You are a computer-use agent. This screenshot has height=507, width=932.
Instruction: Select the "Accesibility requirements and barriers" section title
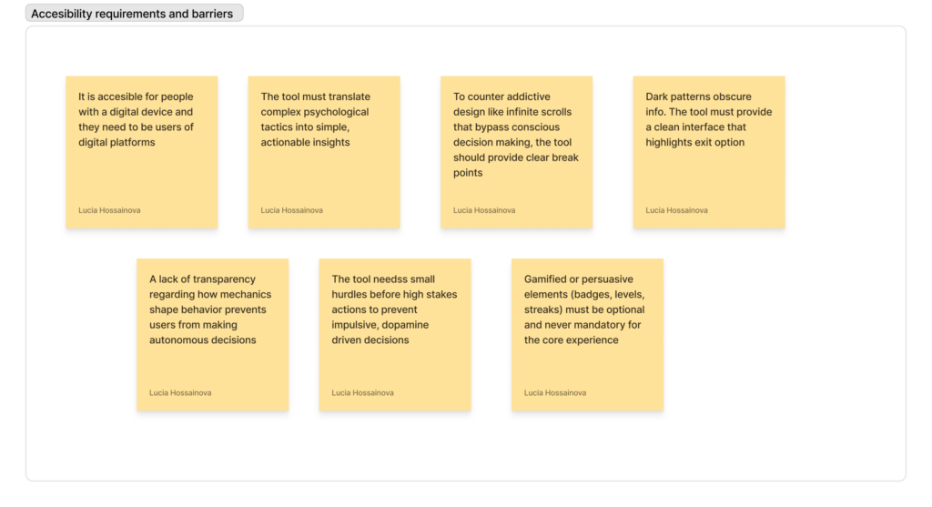click(133, 14)
